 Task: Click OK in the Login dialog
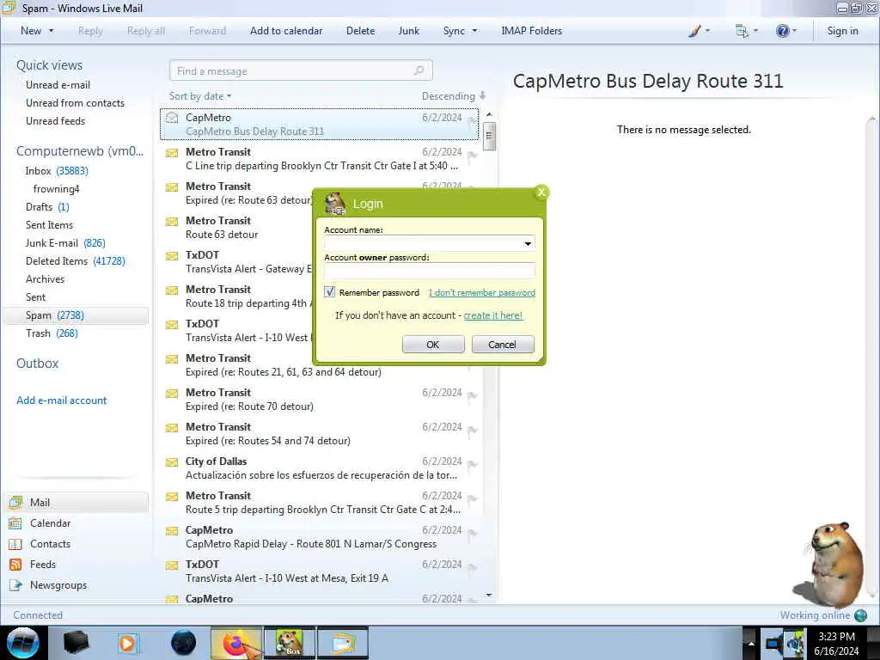point(433,345)
